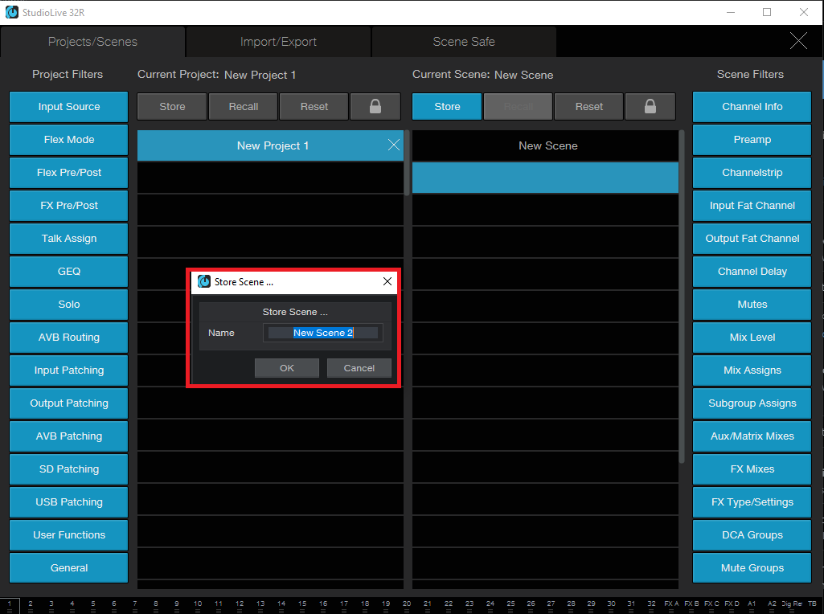Toggle the AVB Routing filter
Image resolution: width=824 pixels, height=614 pixels.
point(69,338)
